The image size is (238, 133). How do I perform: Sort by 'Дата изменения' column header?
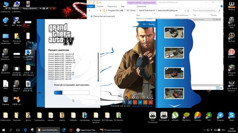tap(181, 15)
